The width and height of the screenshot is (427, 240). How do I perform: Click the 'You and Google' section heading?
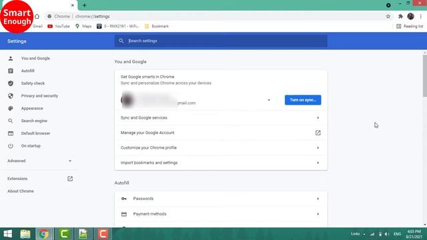[x=131, y=62]
